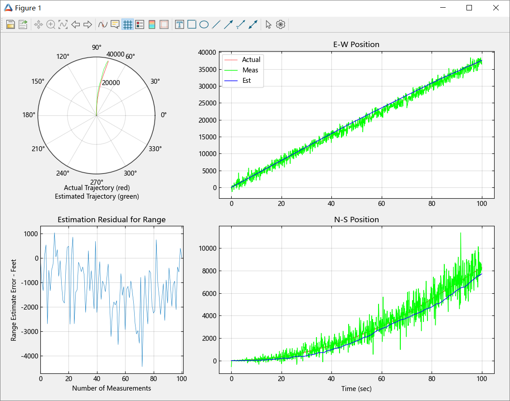The height and width of the screenshot is (401, 510).
Task: Click the export/copy figure icon
Action: click(x=23, y=25)
